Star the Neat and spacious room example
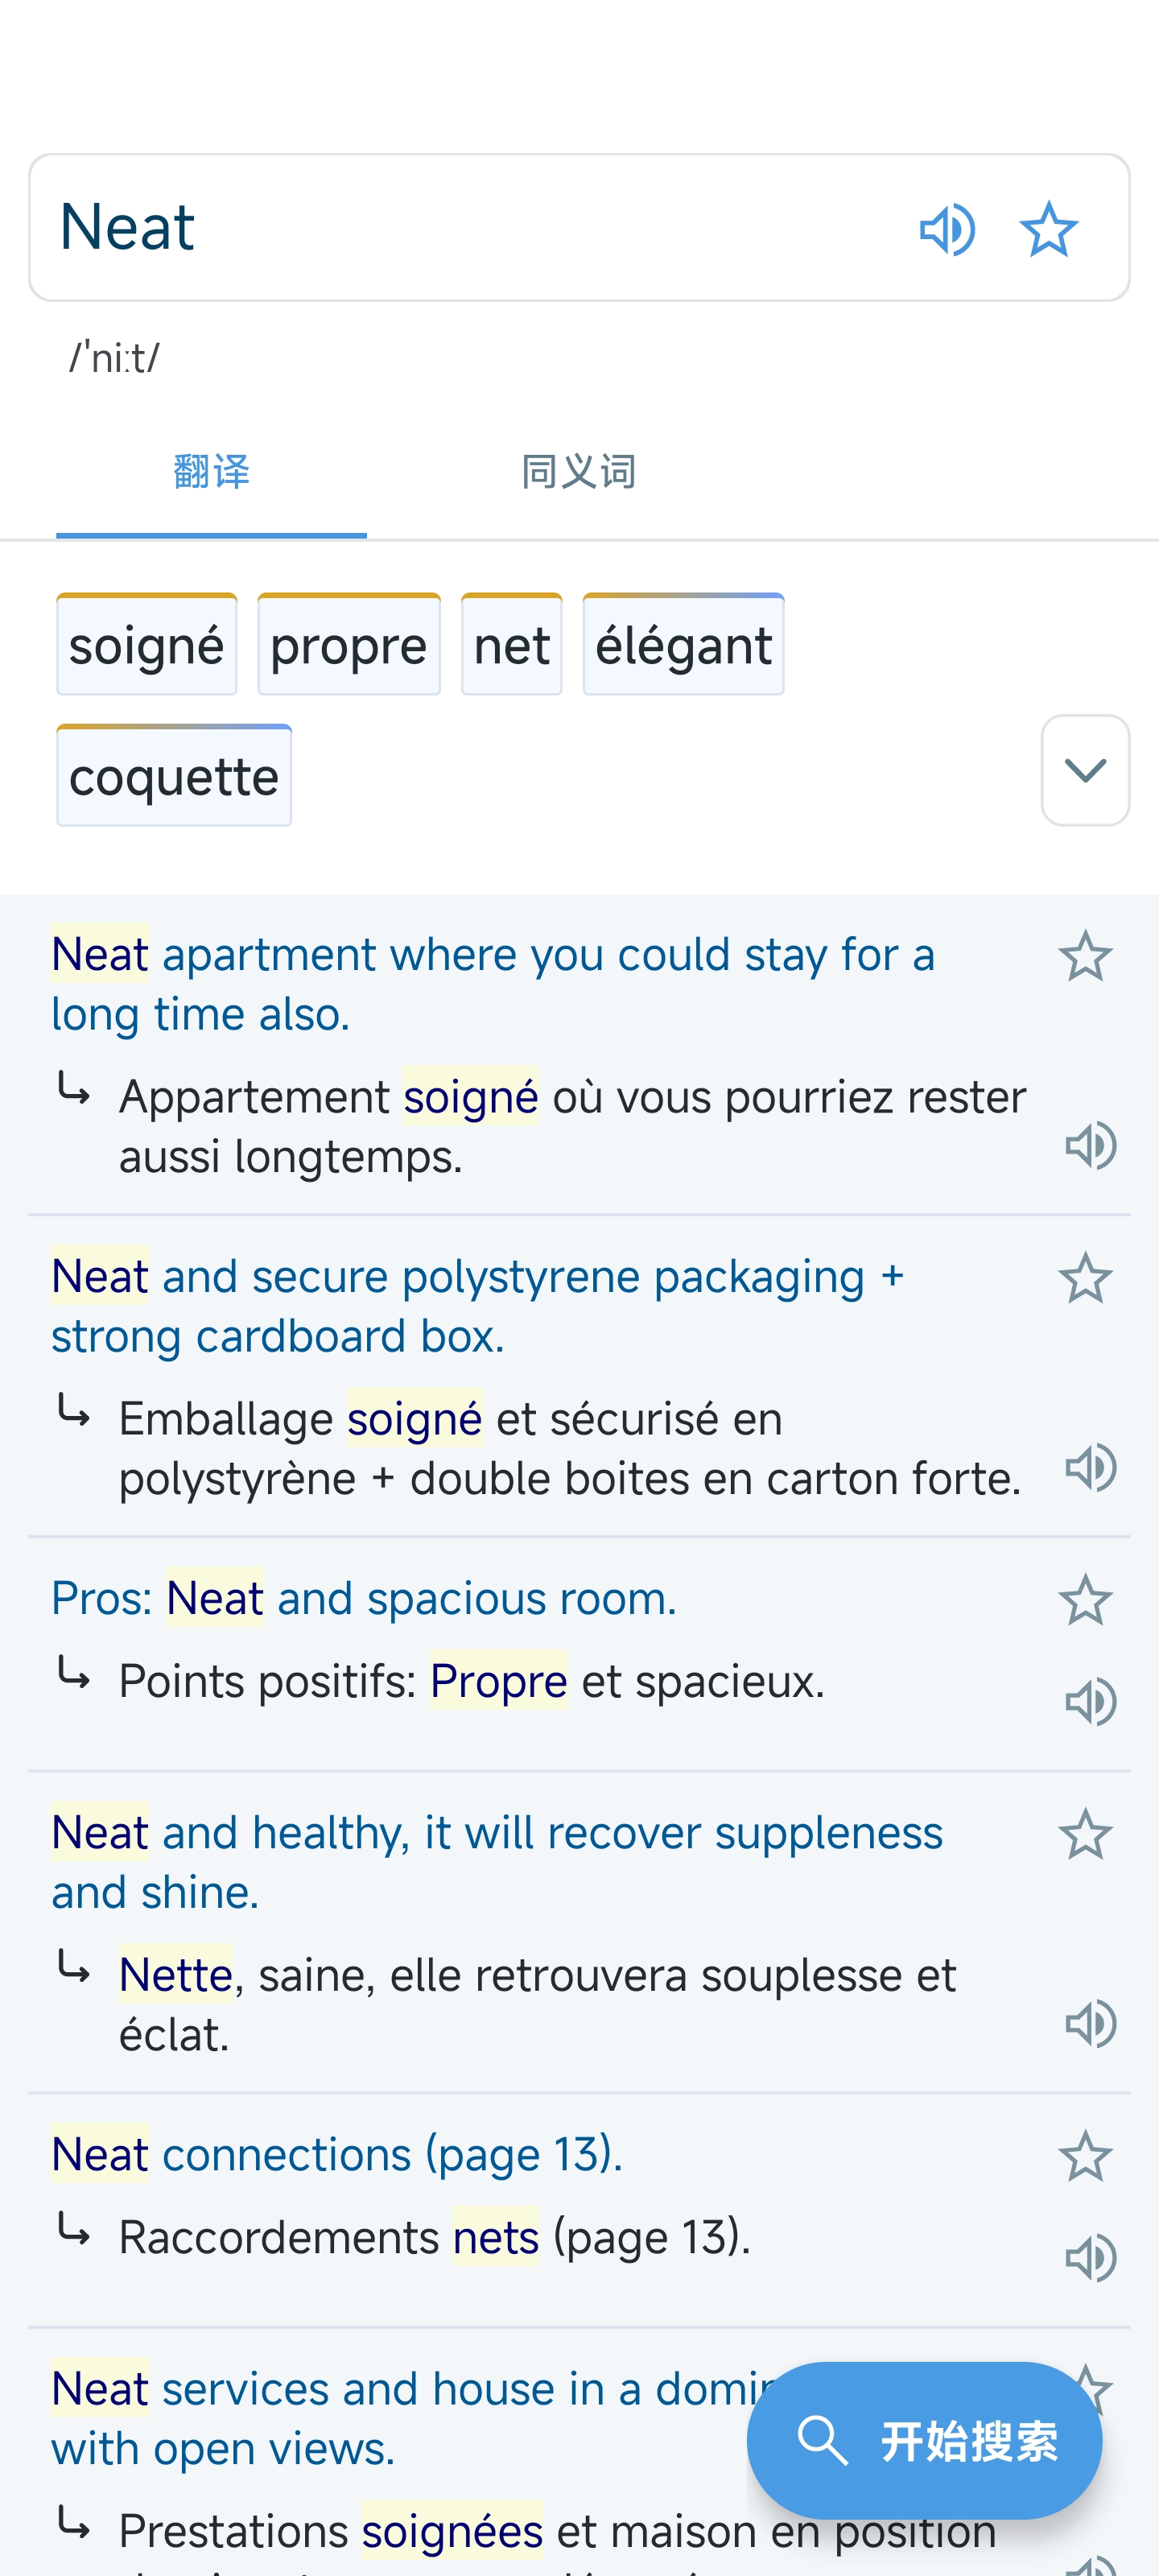 pos(1084,1600)
